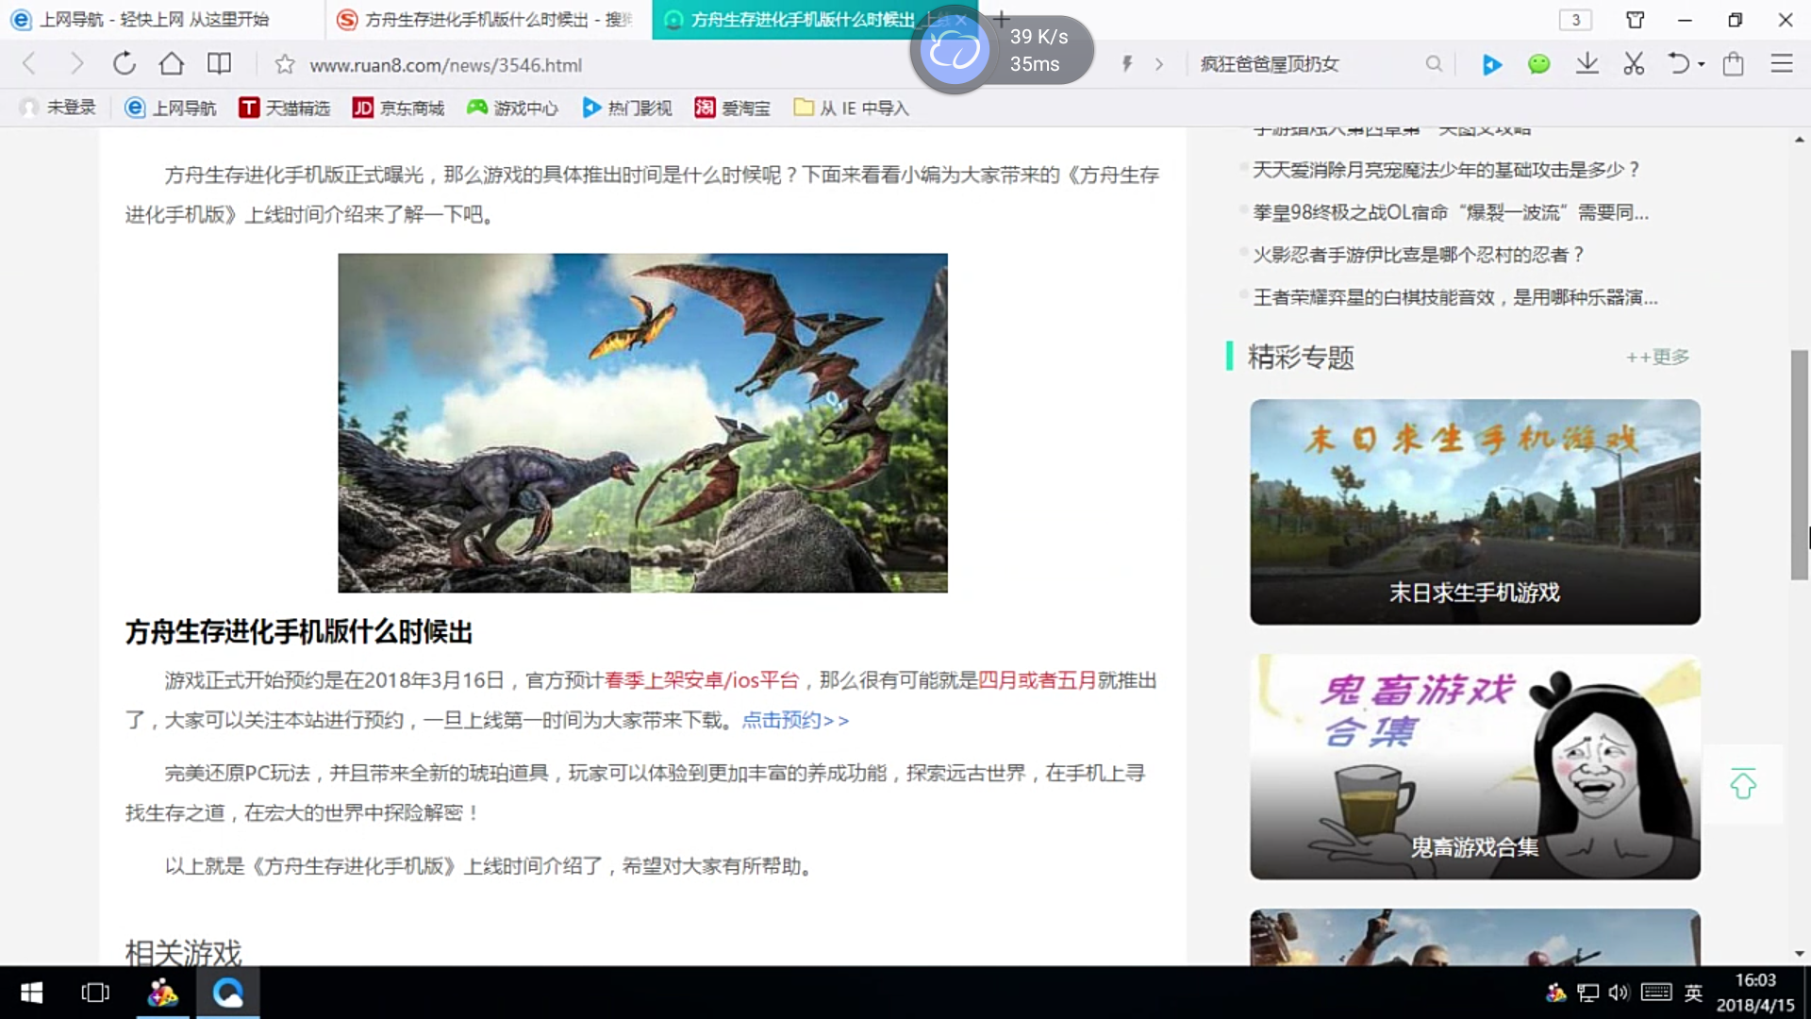Click the search magnifier icon
Image resolution: width=1811 pixels, height=1019 pixels.
(x=1434, y=64)
